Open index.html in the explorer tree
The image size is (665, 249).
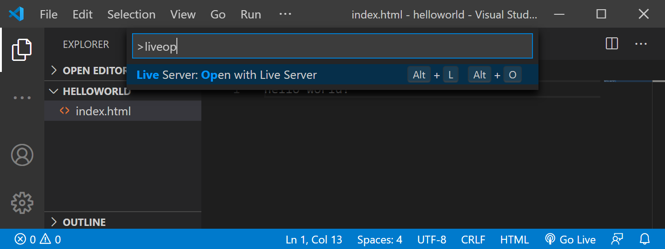103,111
